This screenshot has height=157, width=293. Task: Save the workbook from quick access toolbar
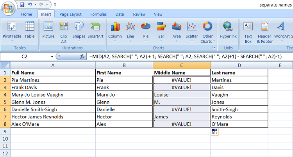[22, 5]
